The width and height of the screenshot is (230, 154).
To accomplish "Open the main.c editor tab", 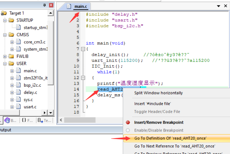I will (80, 6).
